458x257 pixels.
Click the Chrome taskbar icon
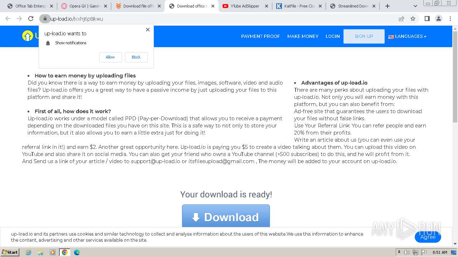pyautogui.click(x=64, y=252)
